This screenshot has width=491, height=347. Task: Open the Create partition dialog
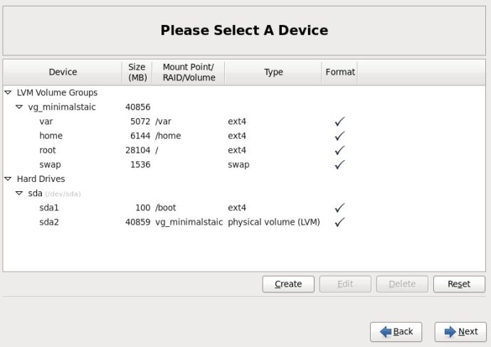pyautogui.click(x=288, y=284)
